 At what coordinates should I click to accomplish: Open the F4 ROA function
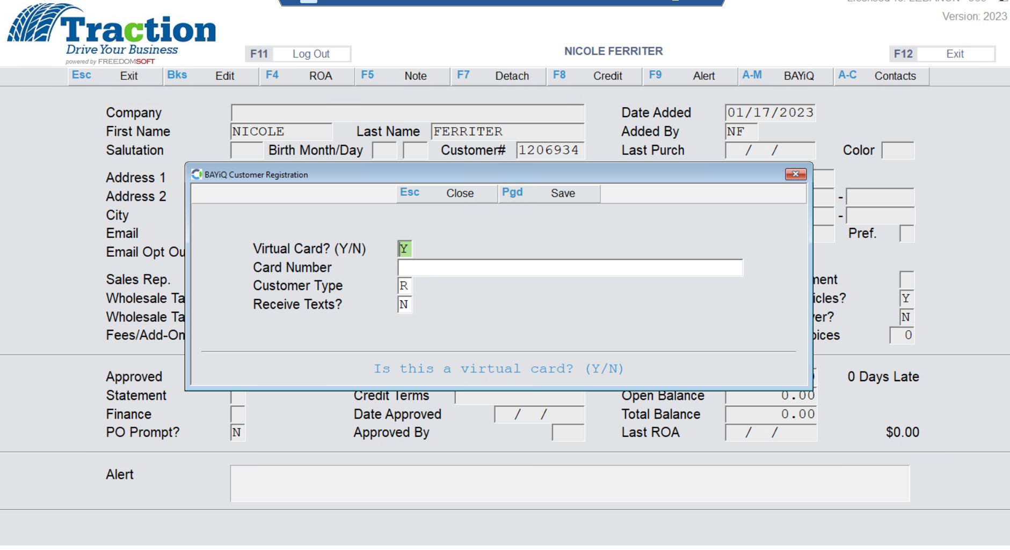coord(307,76)
